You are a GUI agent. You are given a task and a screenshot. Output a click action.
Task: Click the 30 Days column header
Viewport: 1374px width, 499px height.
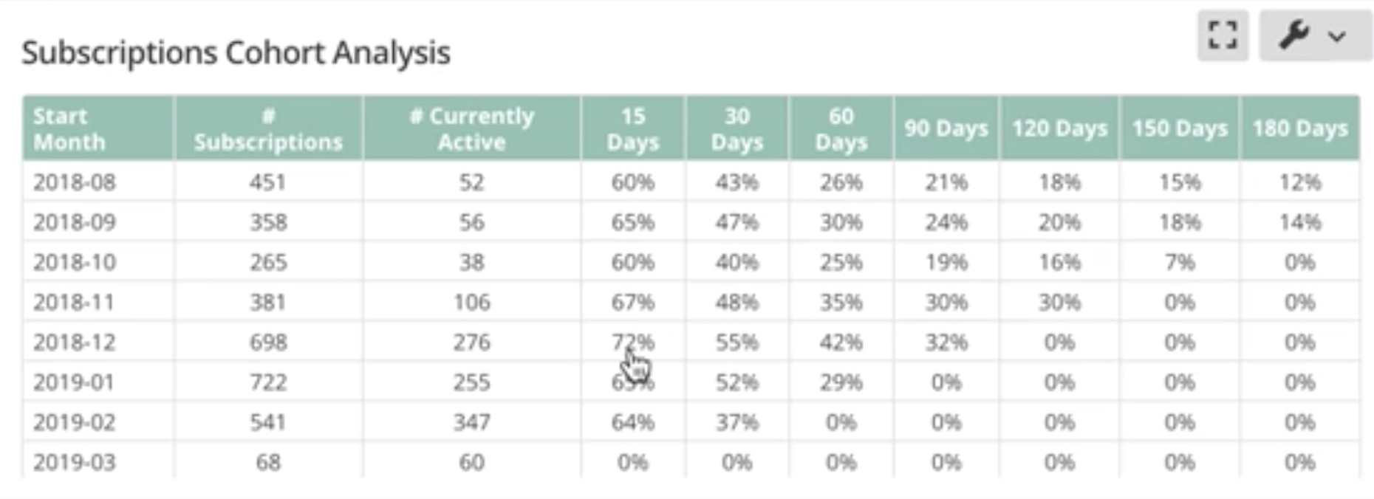coord(736,128)
